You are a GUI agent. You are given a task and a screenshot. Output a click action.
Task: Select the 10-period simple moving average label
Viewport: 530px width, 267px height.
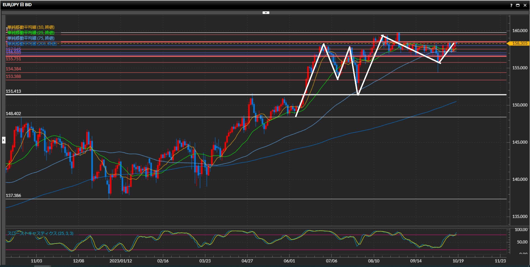coord(31,27)
